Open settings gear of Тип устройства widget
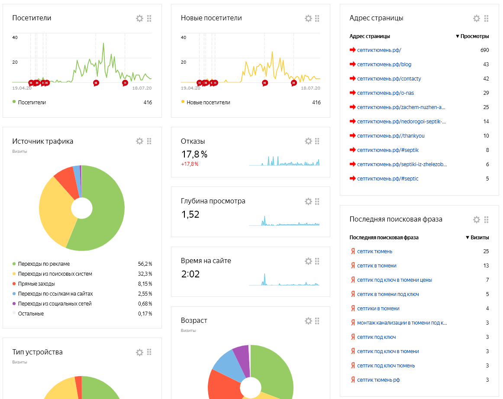The width and height of the screenshot is (503, 399). pyautogui.click(x=139, y=352)
